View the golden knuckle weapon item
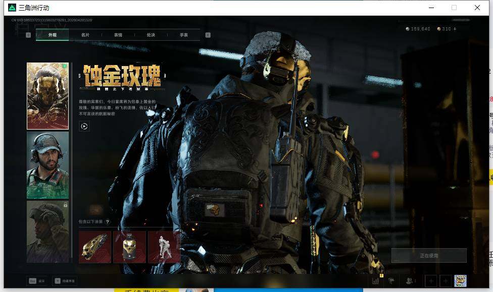The height and width of the screenshot is (292, 493). pos(94,247)
